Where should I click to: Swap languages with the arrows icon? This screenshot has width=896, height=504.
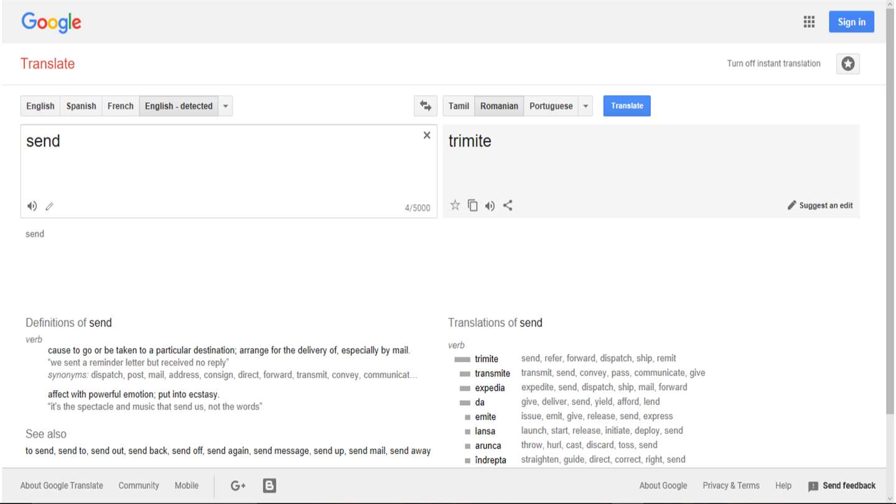pyautogui.click(x=426, y=106)
